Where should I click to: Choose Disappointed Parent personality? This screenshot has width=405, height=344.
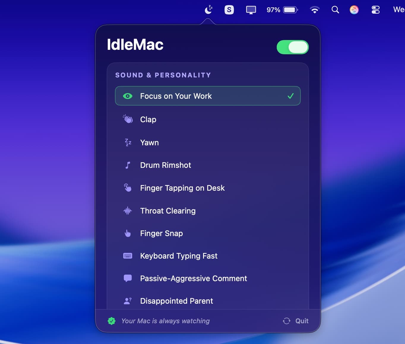coord(208,301)
